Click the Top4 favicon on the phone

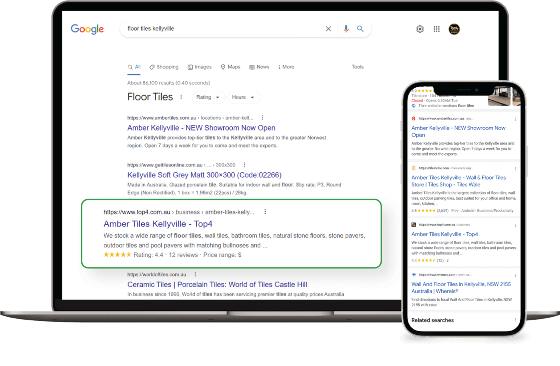click(x=414, y=225)
